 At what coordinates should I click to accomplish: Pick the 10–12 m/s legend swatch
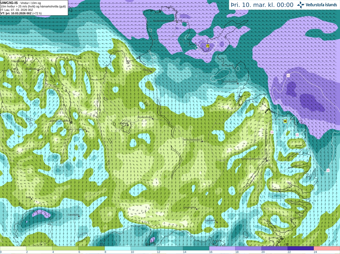pos(144,248)
